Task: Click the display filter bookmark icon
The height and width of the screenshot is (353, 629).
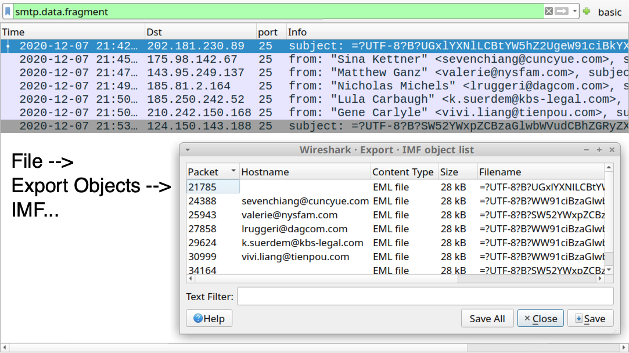Action: click(x=8, y=12)
